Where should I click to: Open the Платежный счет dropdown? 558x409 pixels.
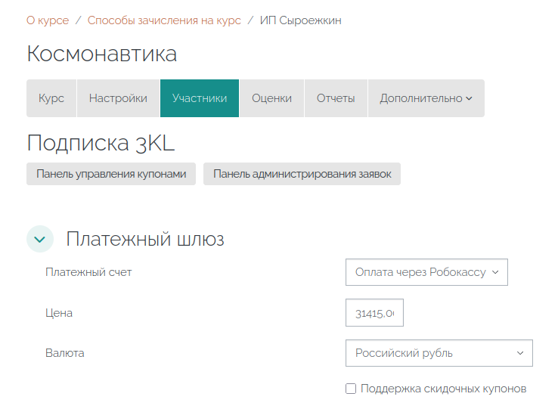[426, 272]
